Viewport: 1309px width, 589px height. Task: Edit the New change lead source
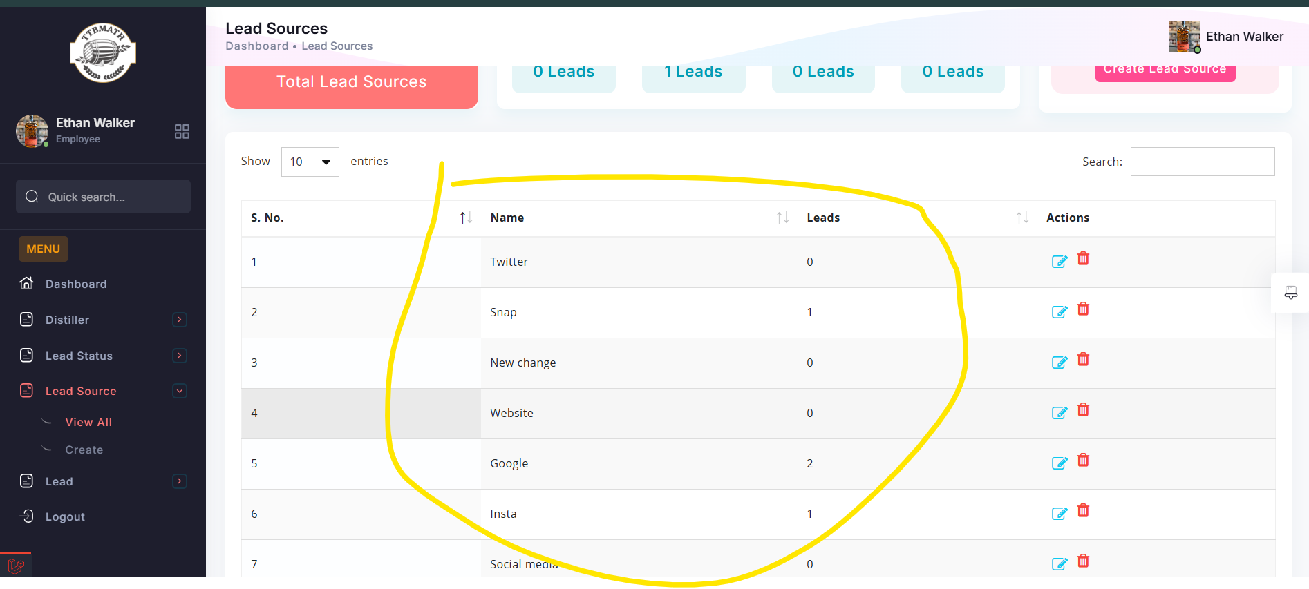(x=1059, y=363)
